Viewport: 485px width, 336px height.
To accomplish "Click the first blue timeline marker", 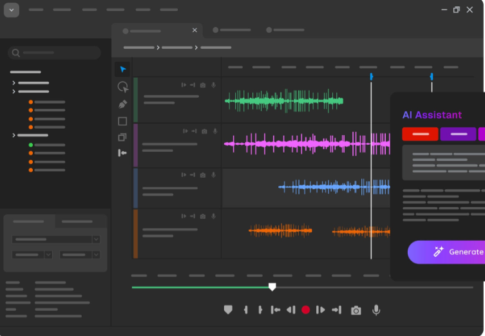I will [x=371, y=77].
